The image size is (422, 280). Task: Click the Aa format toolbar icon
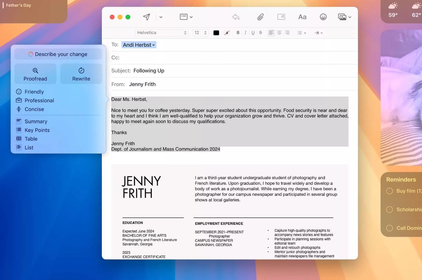pos(302,17)
